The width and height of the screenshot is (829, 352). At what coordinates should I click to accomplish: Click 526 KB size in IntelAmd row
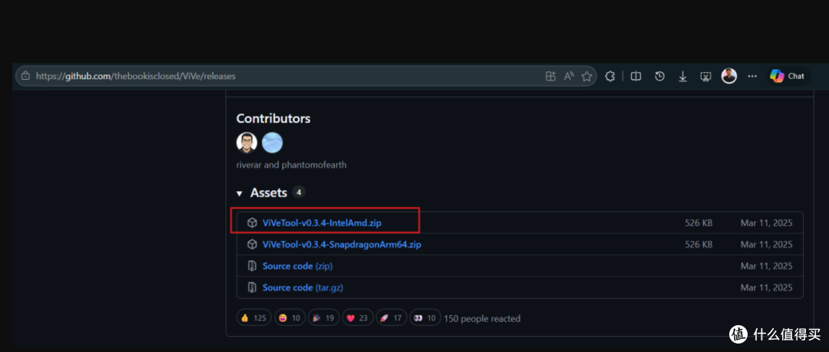click(x=699, y=223)
